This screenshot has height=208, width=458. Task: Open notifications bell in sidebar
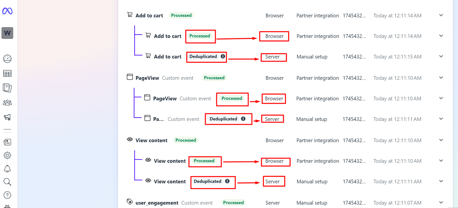7,169
